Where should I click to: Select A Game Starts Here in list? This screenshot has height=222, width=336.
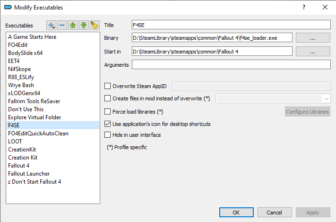point(53,37)
